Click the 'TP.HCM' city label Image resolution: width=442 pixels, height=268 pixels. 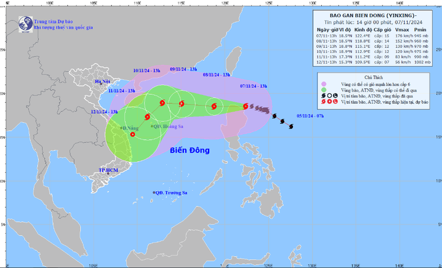pyautogui.click(x=108, y=170)
